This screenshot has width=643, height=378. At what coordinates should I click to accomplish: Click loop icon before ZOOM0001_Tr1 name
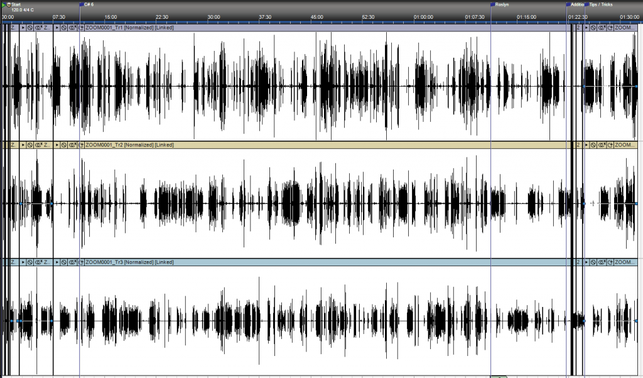pos(81,28)
